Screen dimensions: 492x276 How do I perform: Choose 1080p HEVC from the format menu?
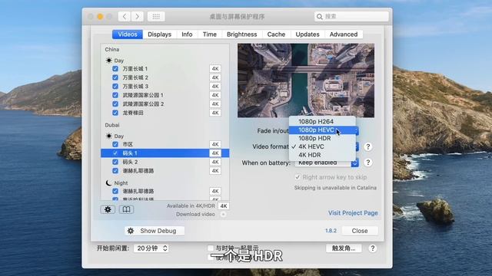pos(322,130)
